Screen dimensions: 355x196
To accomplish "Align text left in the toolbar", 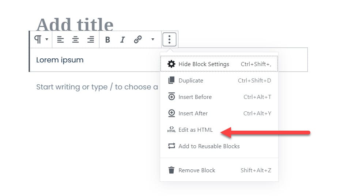I will coord(60,40).
